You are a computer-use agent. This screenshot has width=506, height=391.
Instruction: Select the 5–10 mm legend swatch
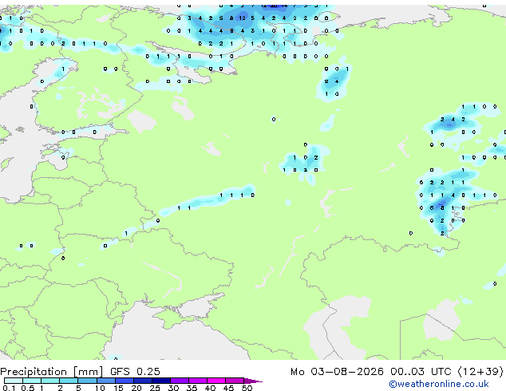[x=88, y=381]
